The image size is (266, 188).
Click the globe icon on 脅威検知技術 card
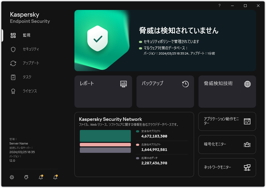point(247,84)
